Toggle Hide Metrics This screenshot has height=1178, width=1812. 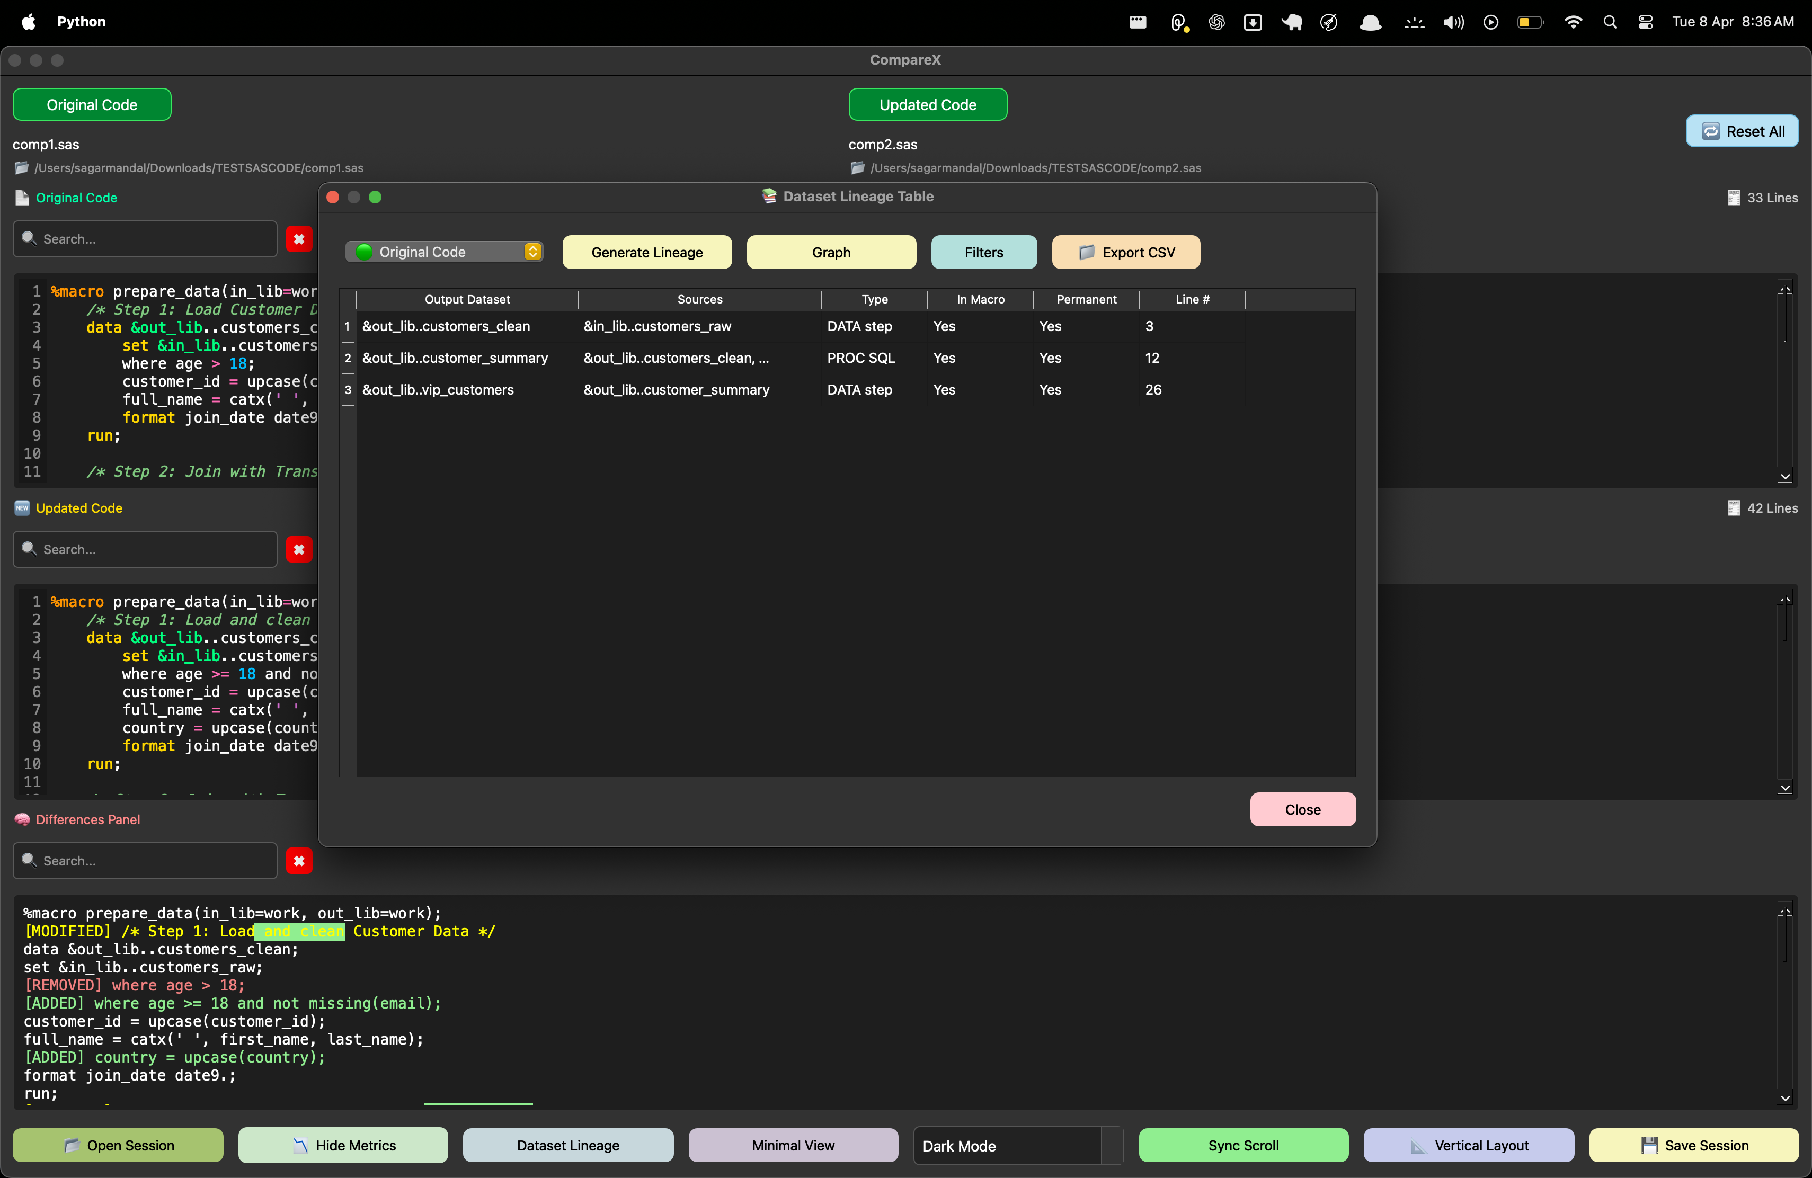pyautogui.click(x=343, y=1145)
